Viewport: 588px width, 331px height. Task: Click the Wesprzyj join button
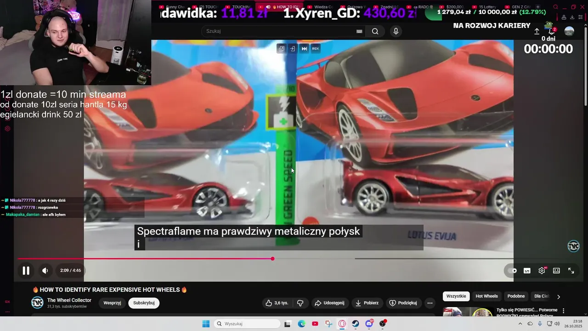pyautogui.click(x=112, y=303)
